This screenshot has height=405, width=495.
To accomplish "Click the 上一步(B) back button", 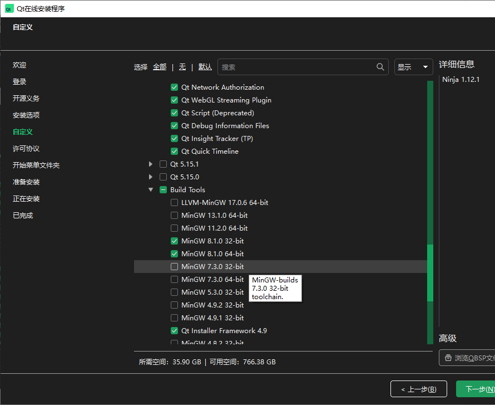I will click(419, 389).
